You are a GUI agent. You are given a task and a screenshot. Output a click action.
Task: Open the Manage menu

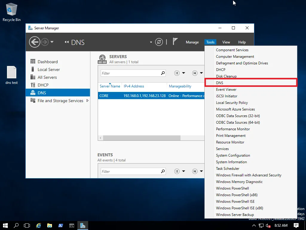point(192,42)
